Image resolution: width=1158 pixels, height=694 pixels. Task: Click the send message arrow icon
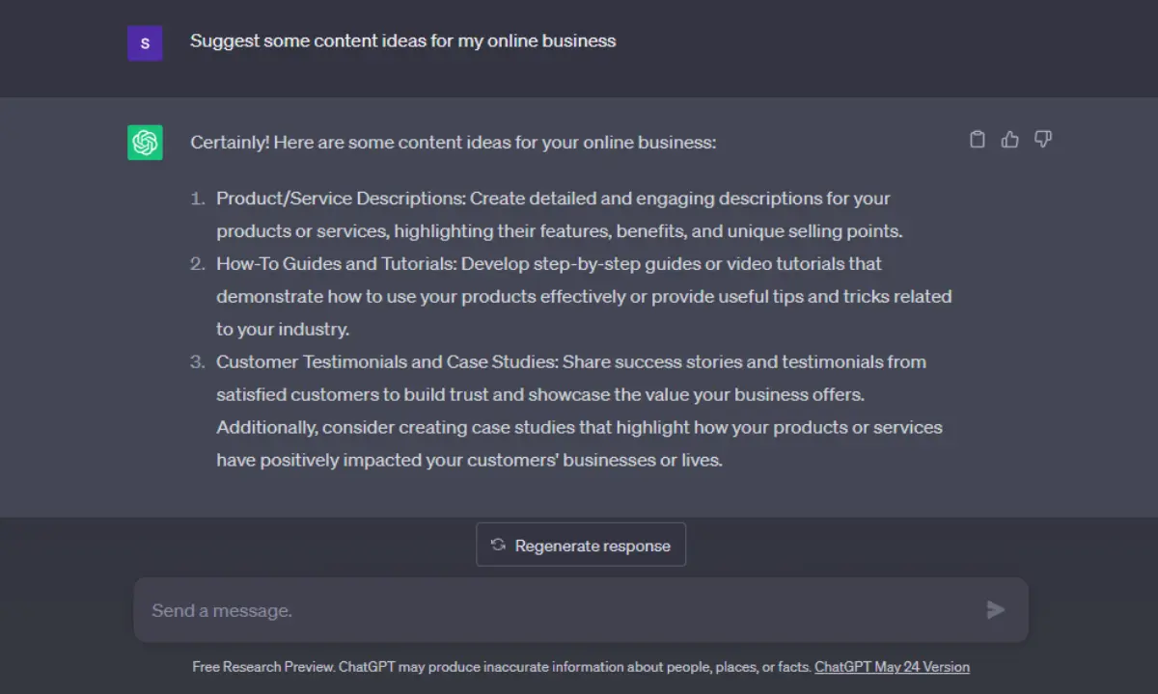tap(996, 610)
